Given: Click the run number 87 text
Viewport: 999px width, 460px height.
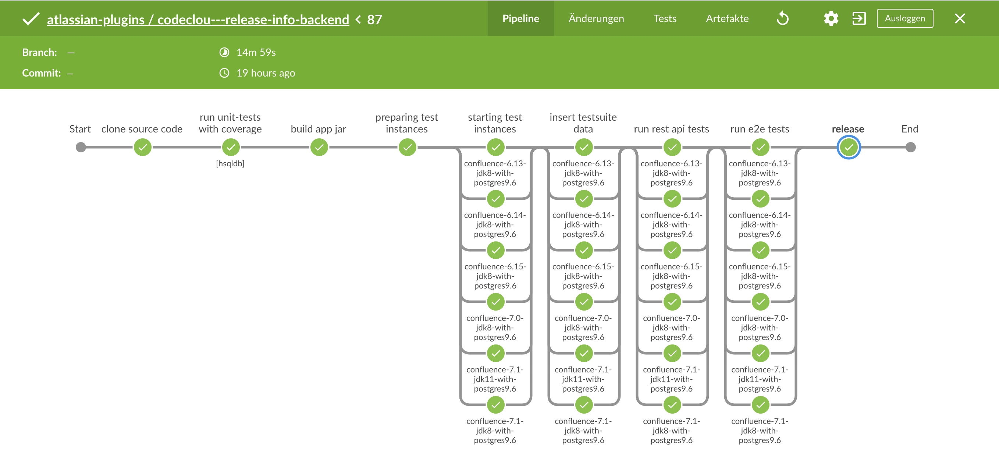Looking at the screenshot, I should click(374, 20).
